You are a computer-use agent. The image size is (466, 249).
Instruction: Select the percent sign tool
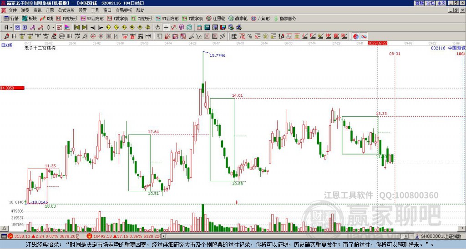250,36
